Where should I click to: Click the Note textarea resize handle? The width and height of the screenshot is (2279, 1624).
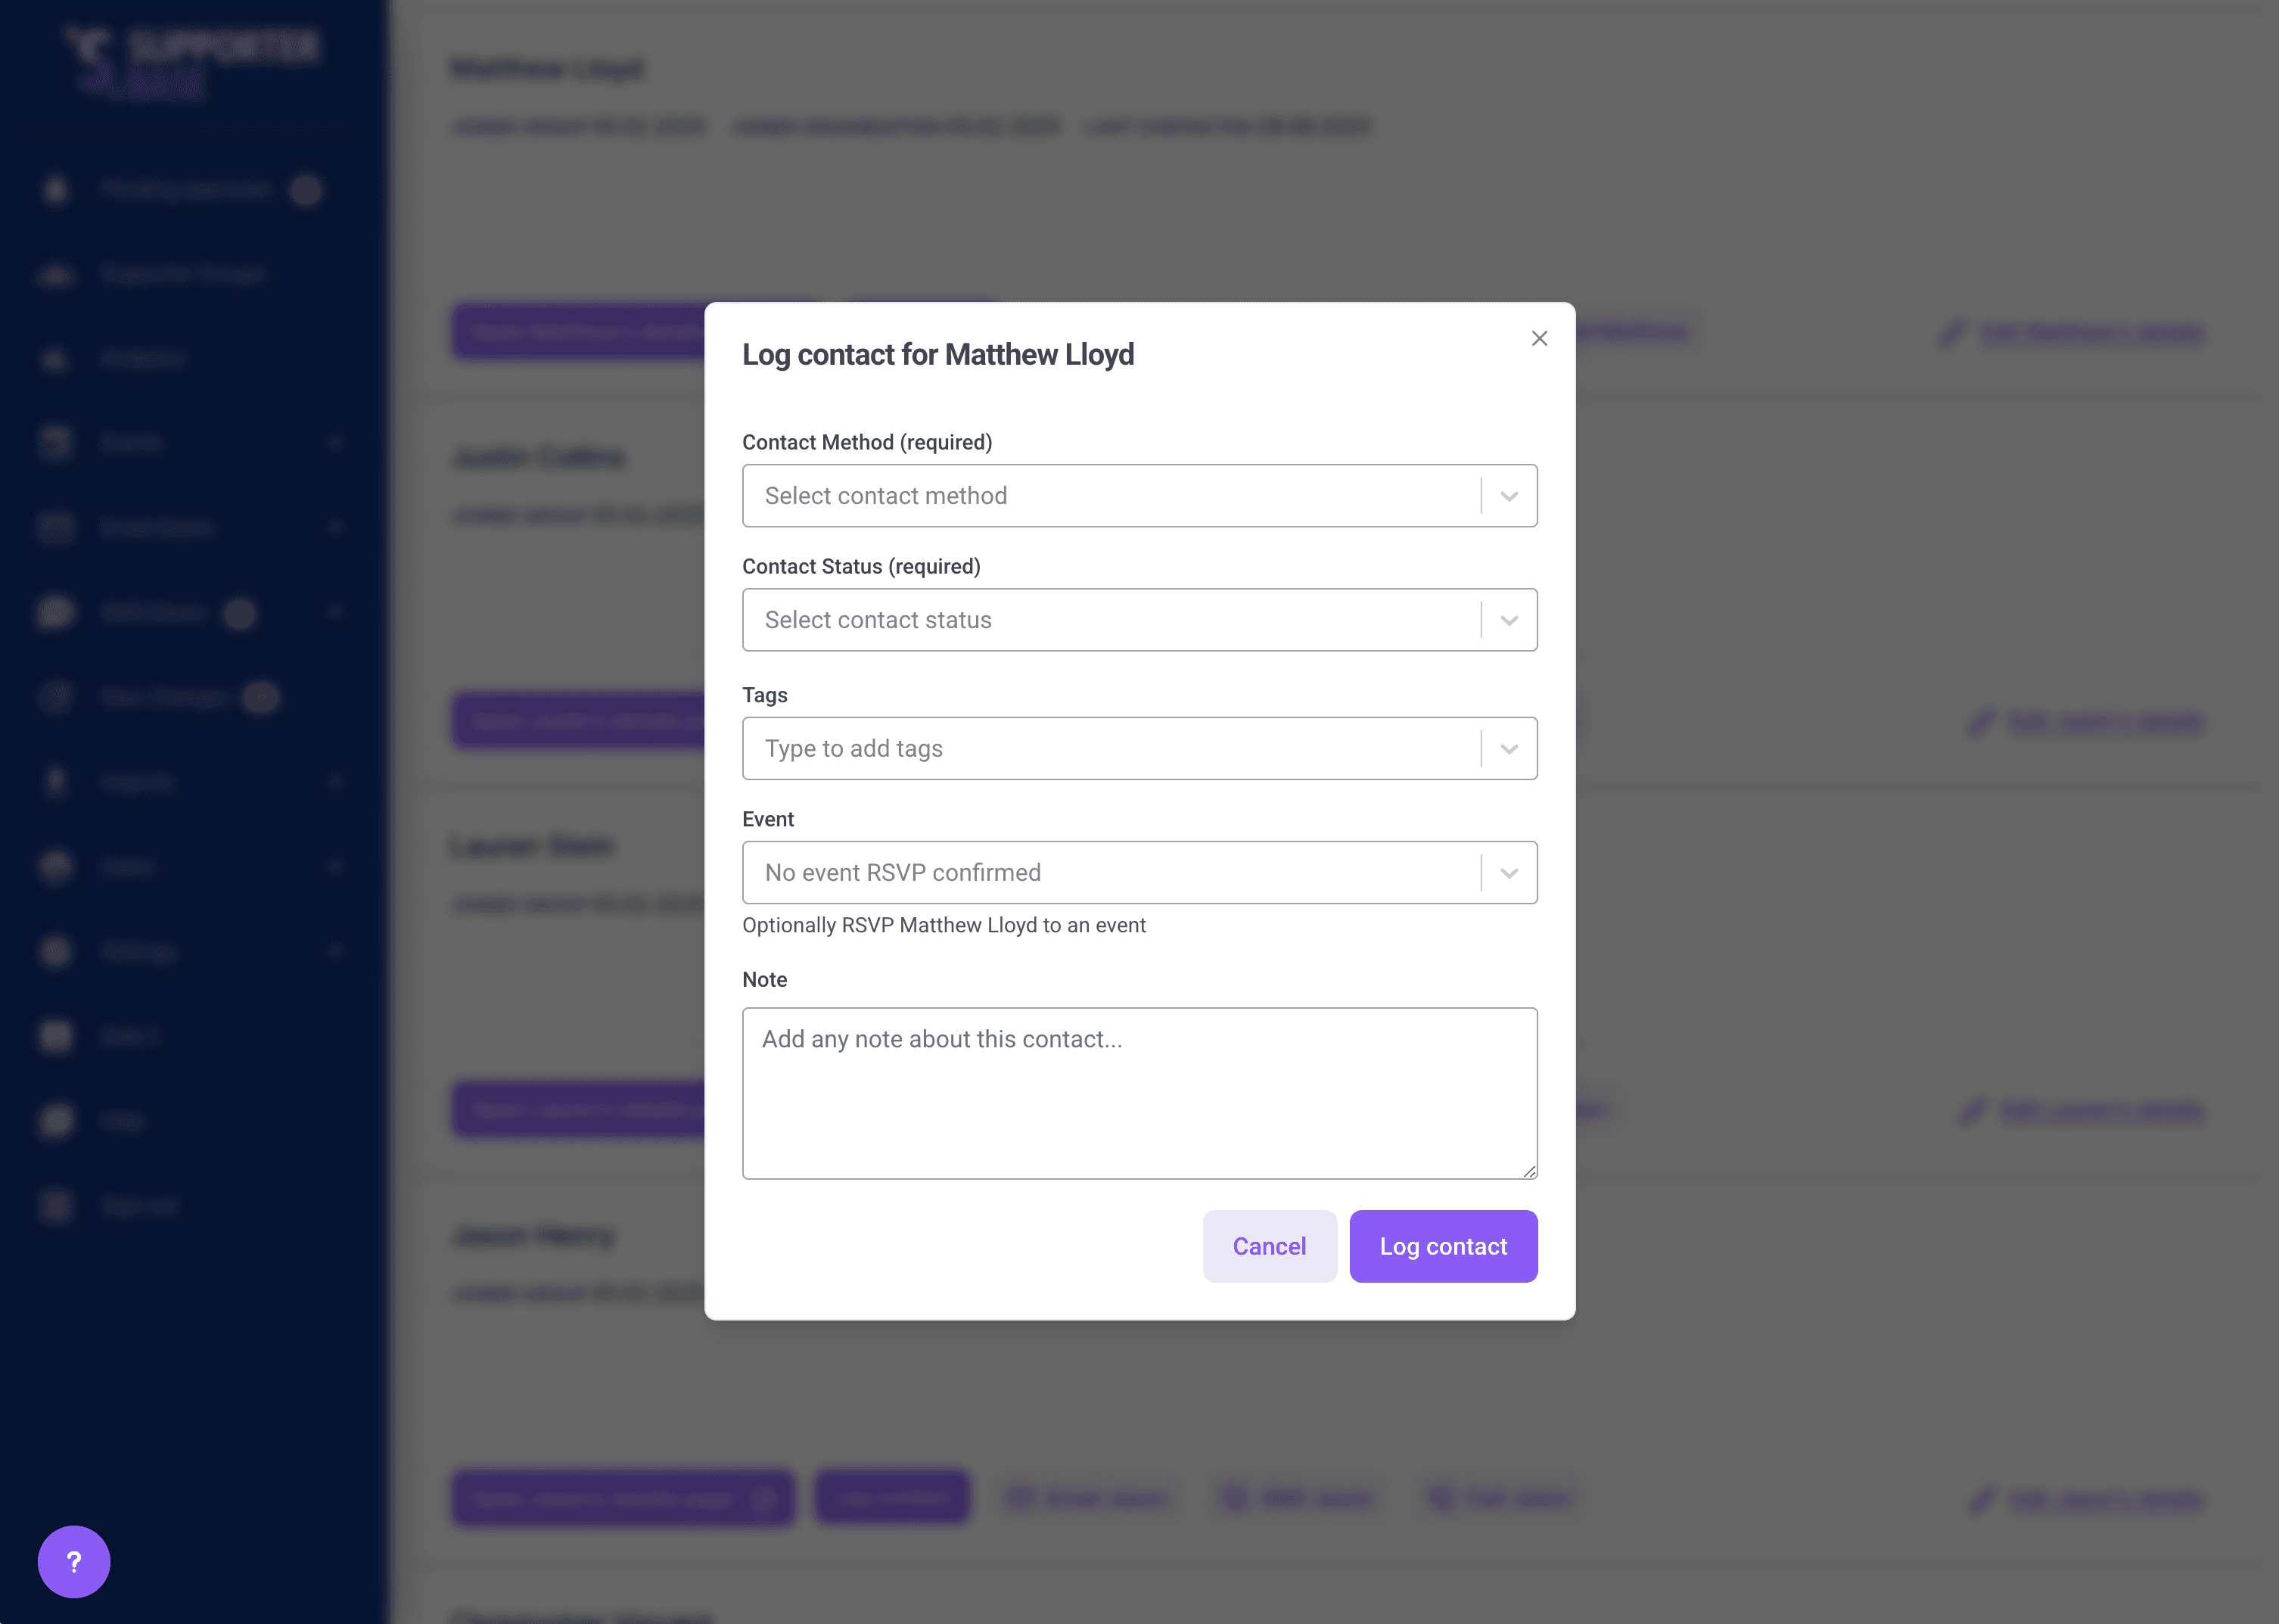1529,1171
